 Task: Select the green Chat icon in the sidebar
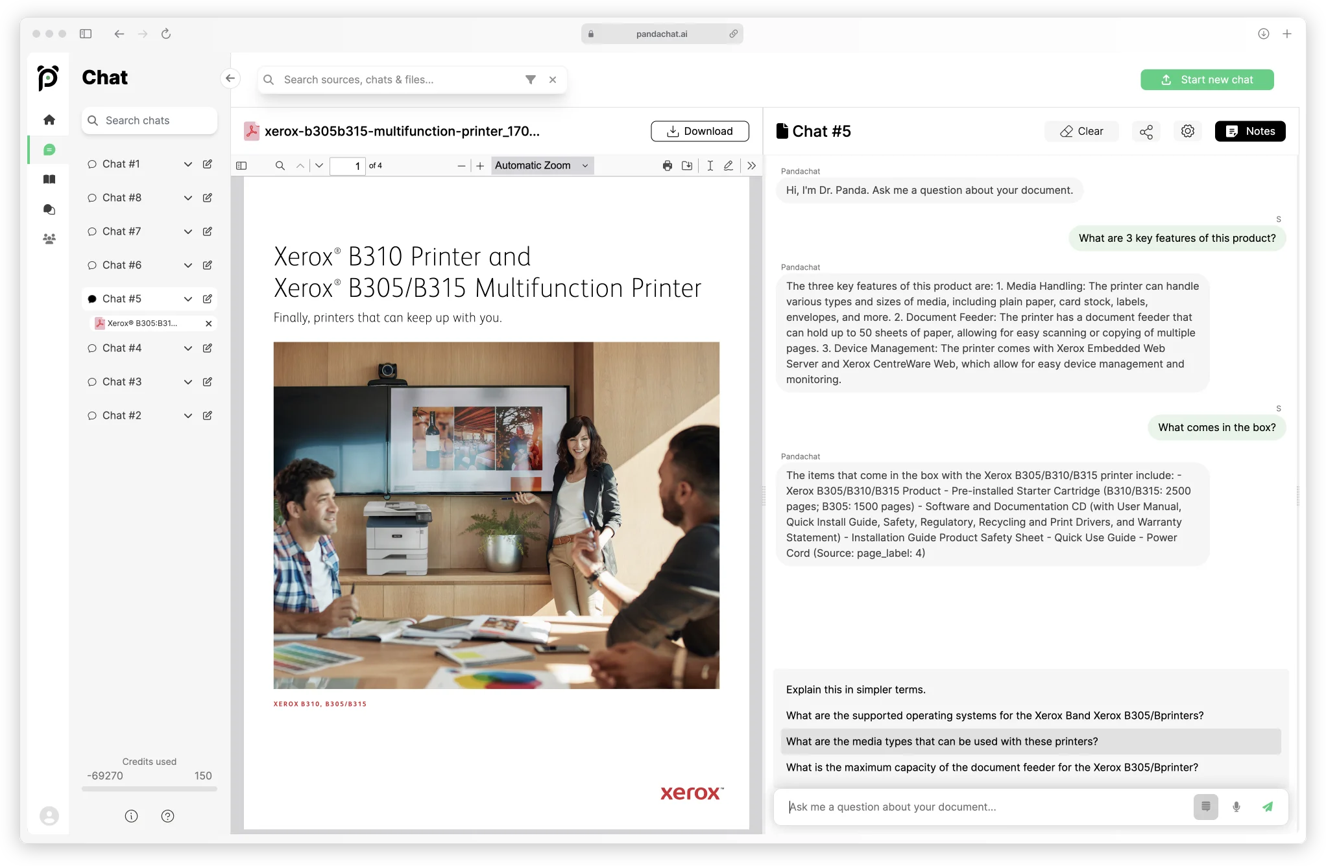pyautogui.click(x=49, y=150)
